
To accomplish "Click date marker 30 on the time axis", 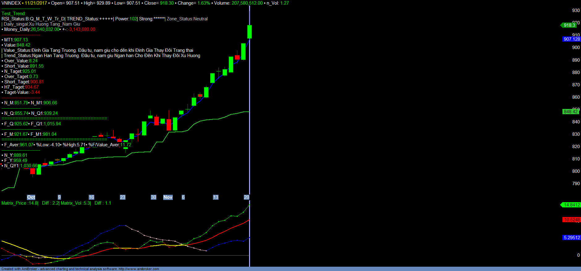I will click(x=154, y=197).
